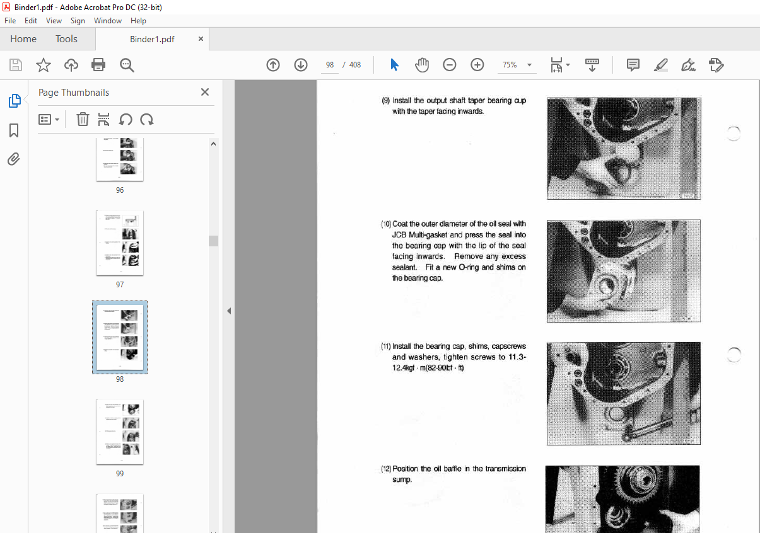Click the print pages icon in thumbnails panel

[x=104, y=119]
